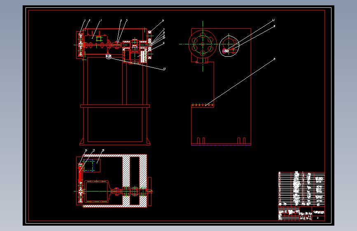Click callout number 10 right of the front view
Image resolution: width=357 pixels, height=231 pixels.
coord(164,37)
